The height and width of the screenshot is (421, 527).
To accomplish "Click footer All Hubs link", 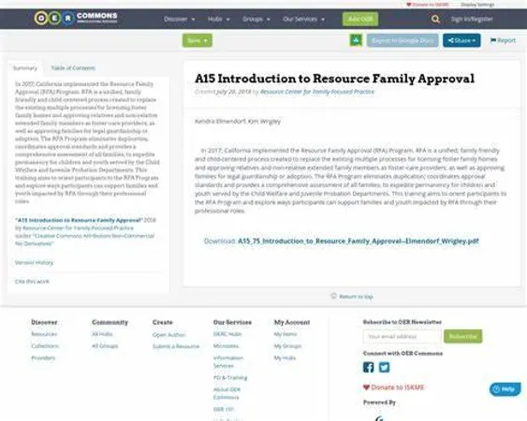I will coord(102,334).
